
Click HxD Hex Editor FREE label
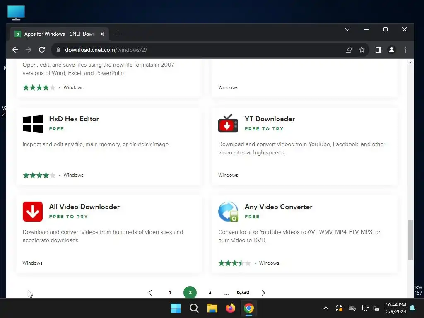tap(56, 129)
